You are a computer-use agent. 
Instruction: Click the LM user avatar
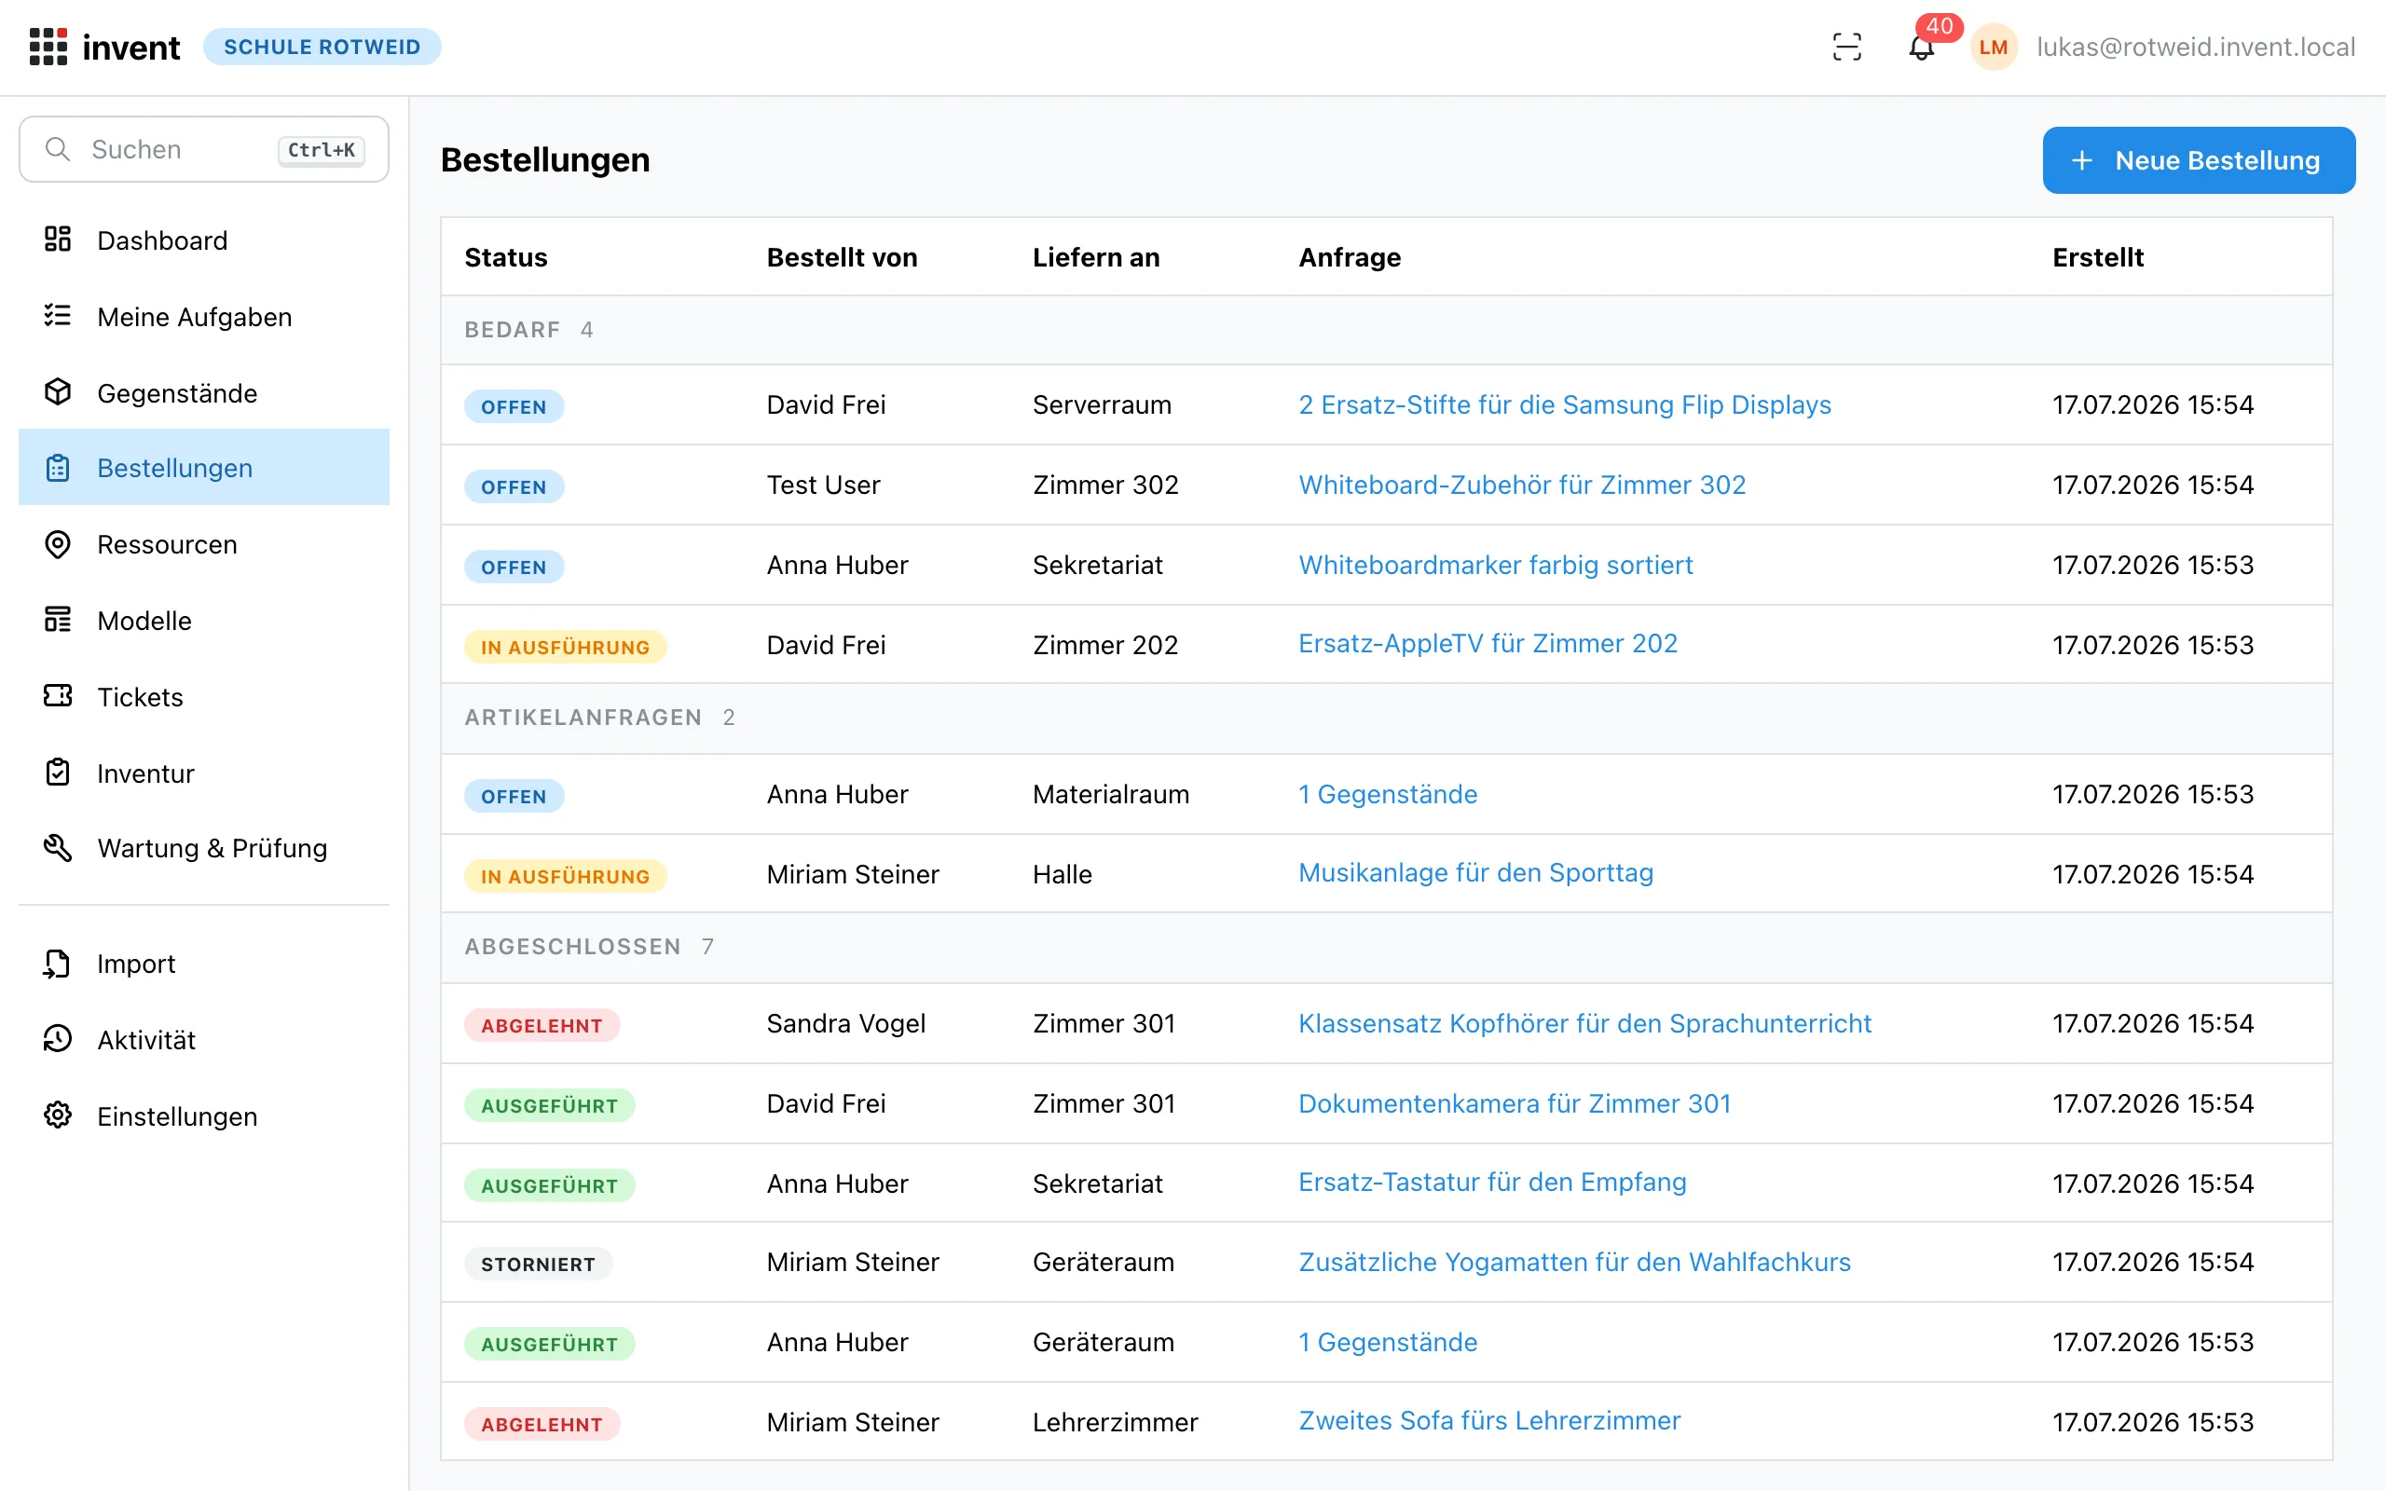tap(1994, 47)
